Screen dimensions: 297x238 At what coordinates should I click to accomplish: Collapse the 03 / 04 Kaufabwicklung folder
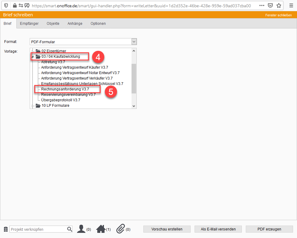(33, 57)
